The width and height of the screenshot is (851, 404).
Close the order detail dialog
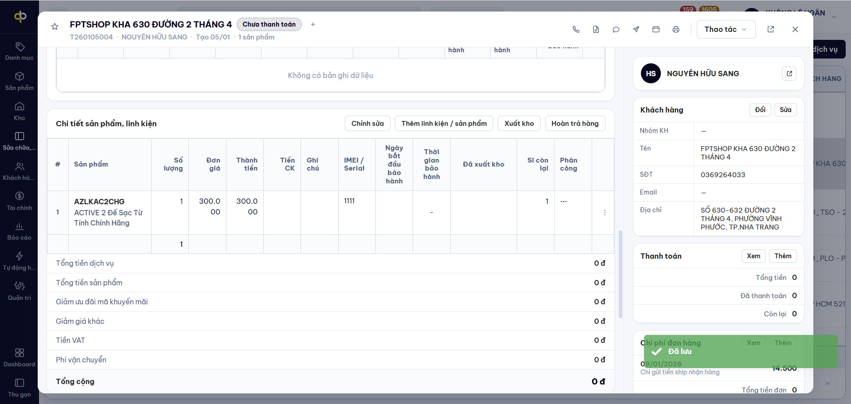795,29
